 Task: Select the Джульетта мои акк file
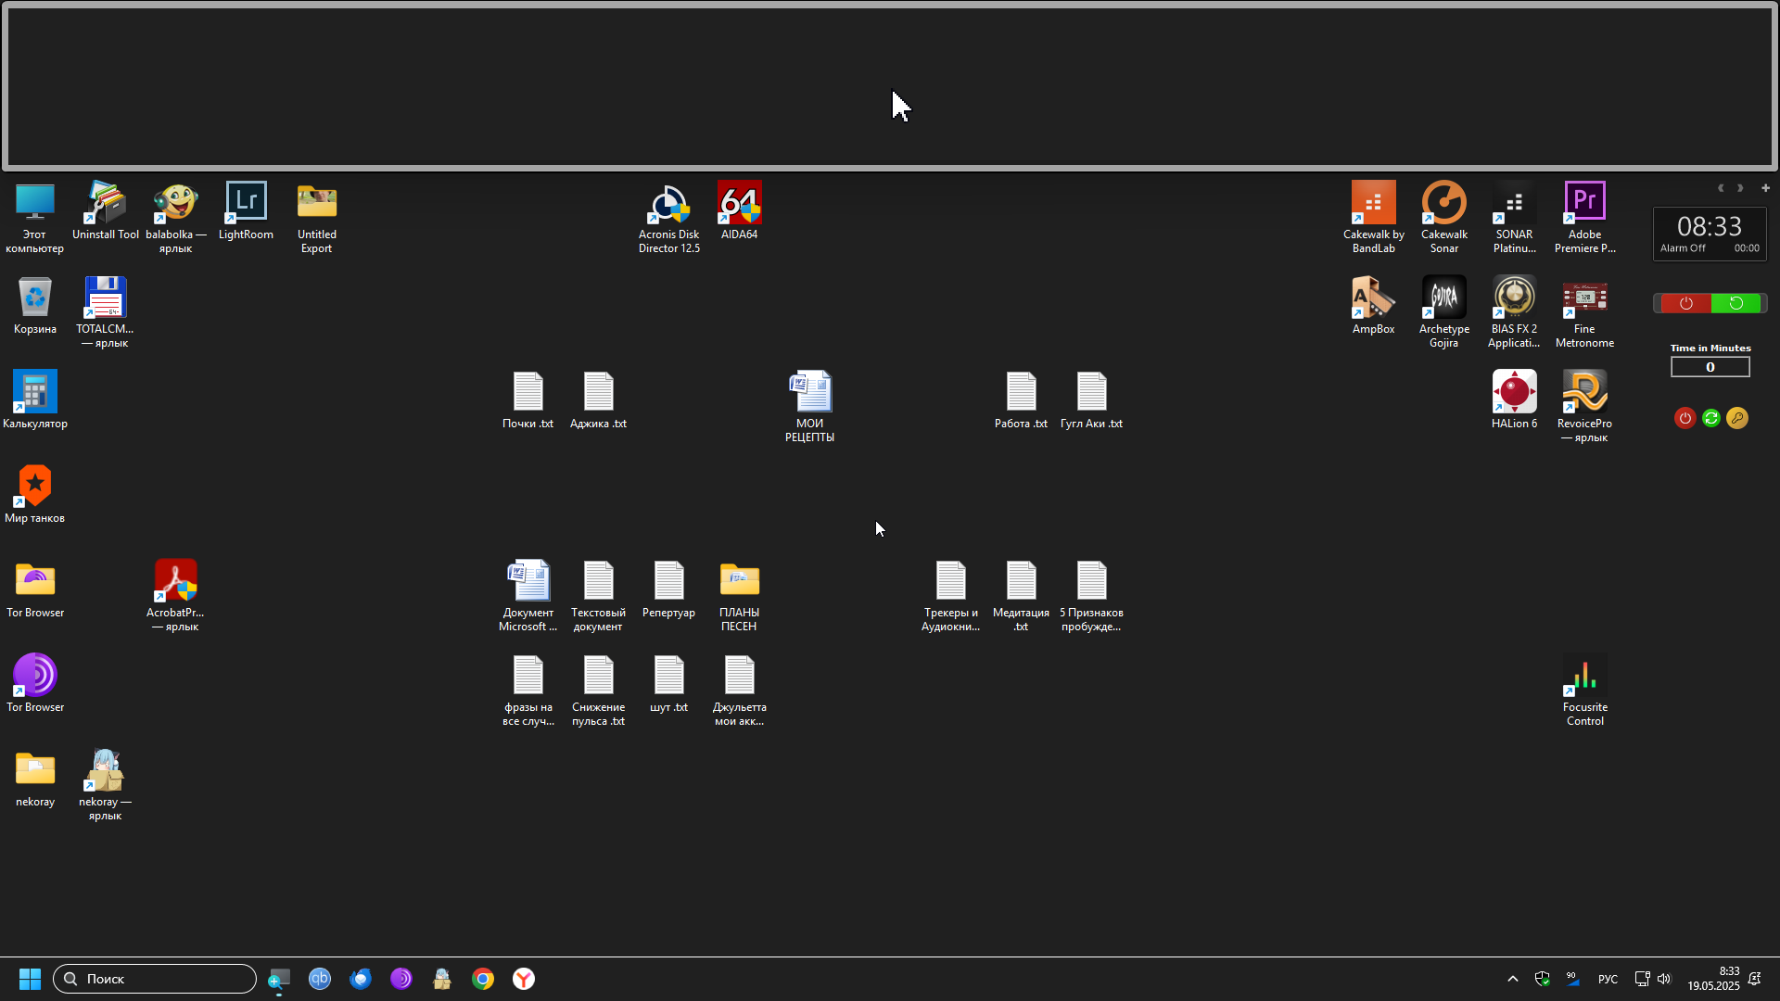[739, 690]
